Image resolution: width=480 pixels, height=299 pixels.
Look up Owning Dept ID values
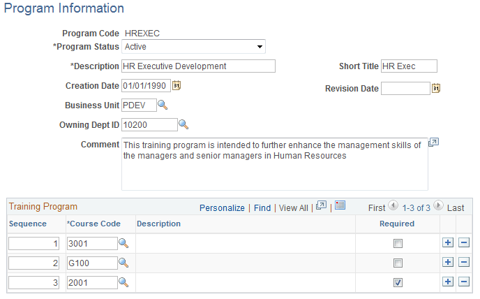[x=183, y=125]
